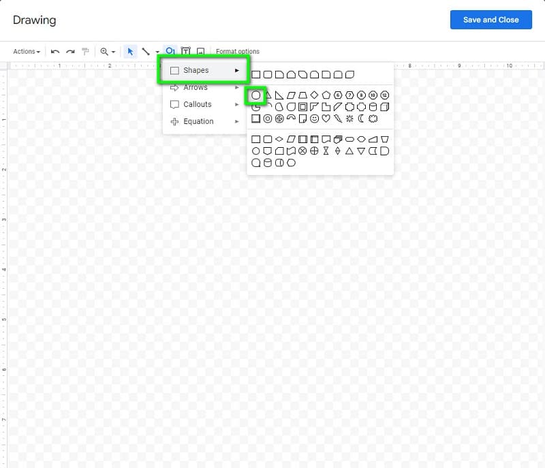545x468 pixels.
Task: Open the Insert image tool
Action: (202, 51)
